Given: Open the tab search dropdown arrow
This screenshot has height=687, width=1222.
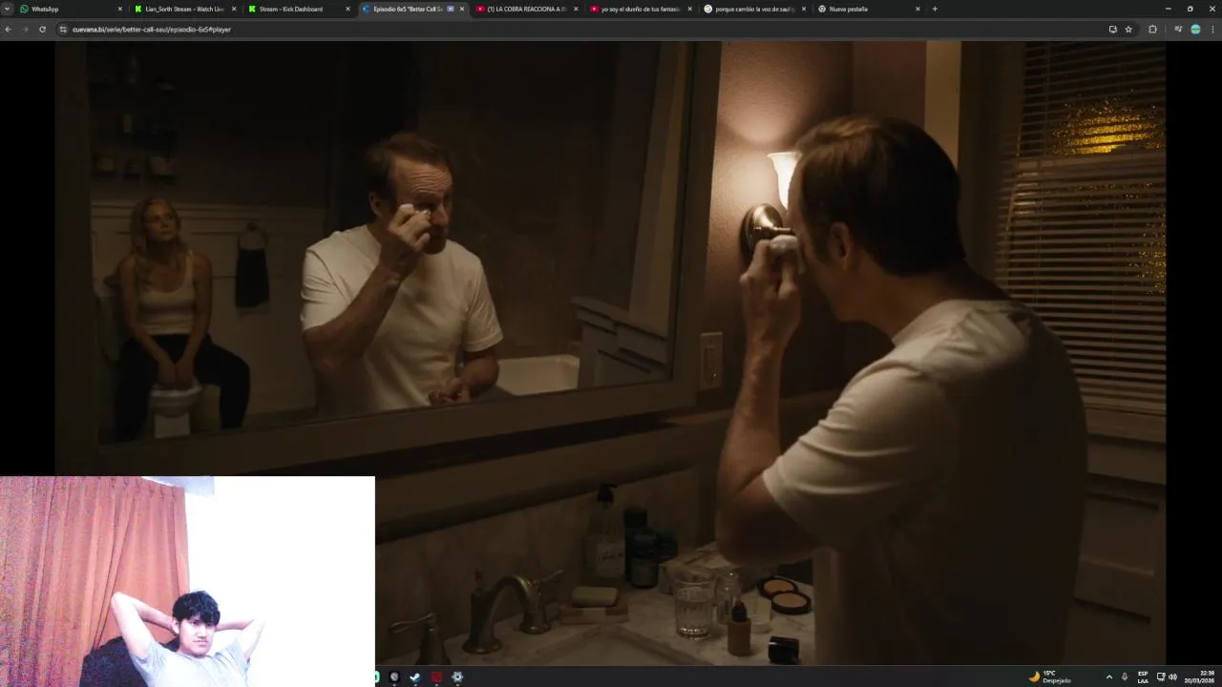Looking at the screenshot, I should (7, 9).
